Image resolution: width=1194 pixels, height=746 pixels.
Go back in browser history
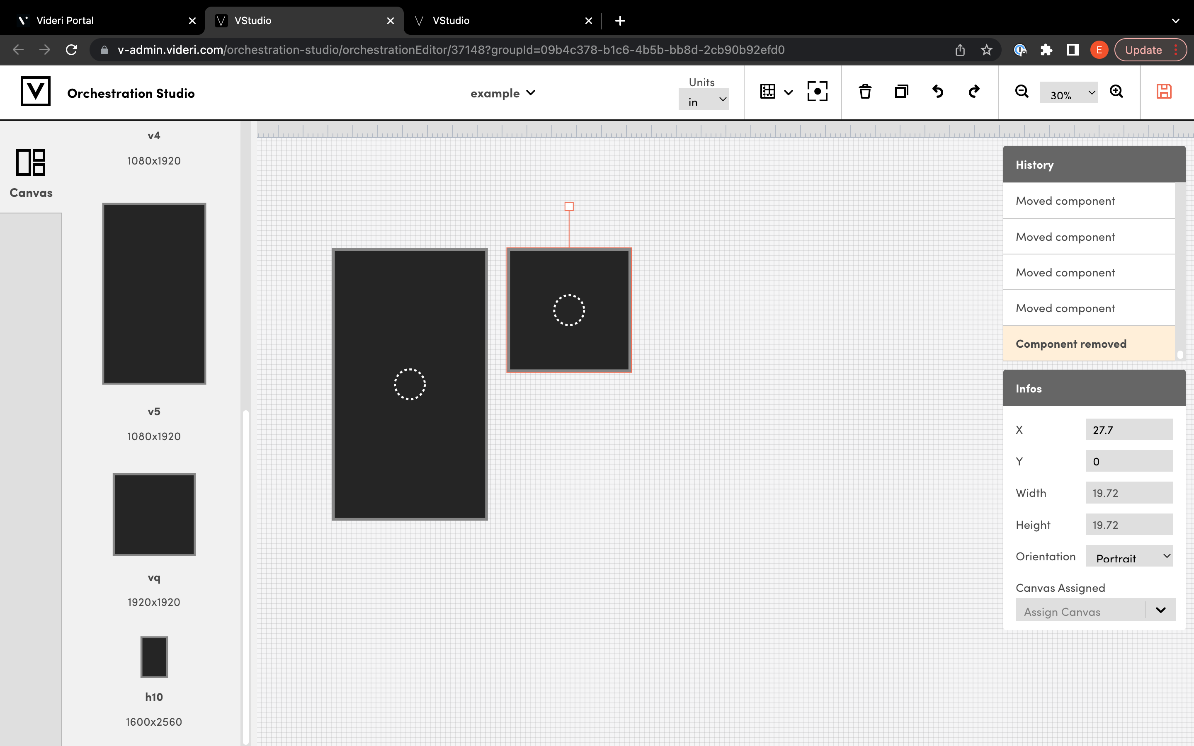click(x=18, y=50)
